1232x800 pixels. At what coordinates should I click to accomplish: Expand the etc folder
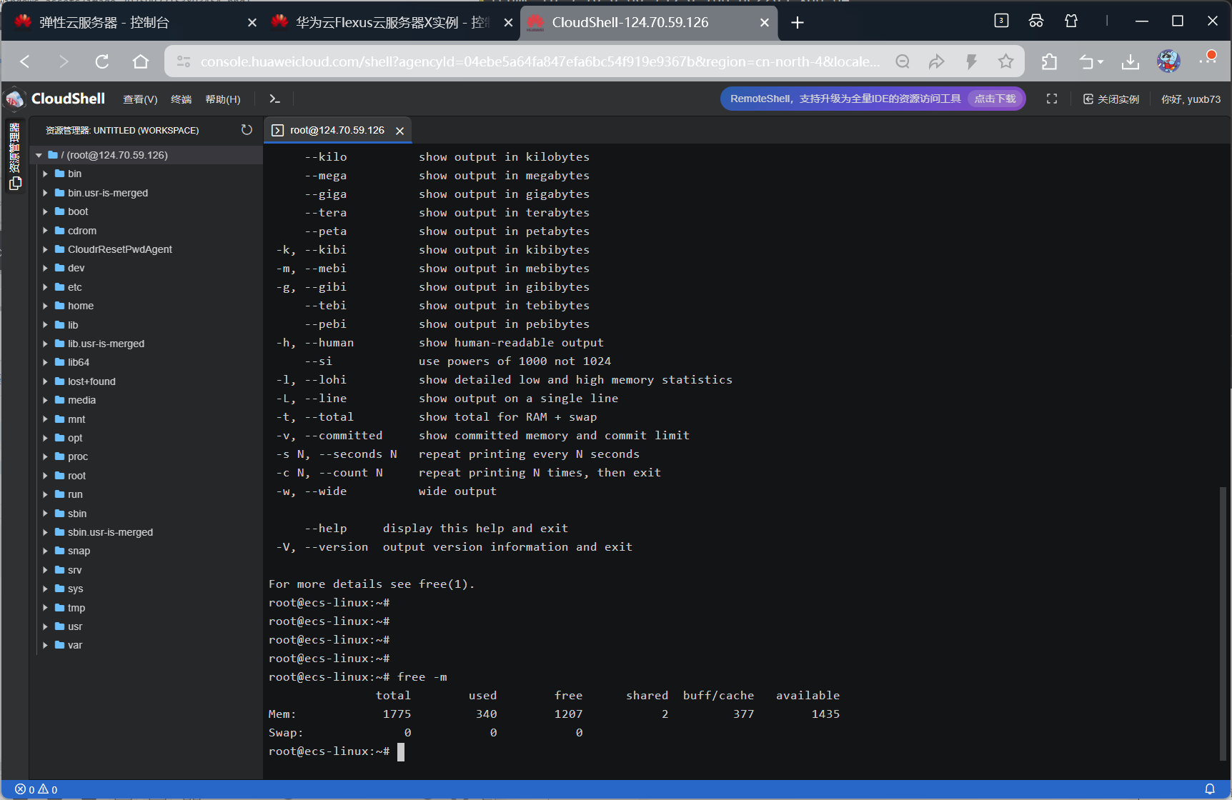(45, 287)
